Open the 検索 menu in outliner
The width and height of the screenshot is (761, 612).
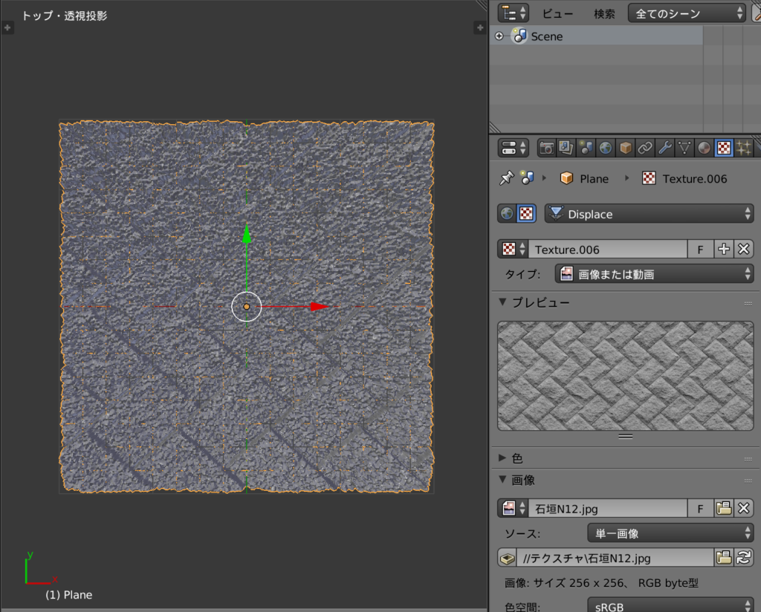[x=604, y=13]
